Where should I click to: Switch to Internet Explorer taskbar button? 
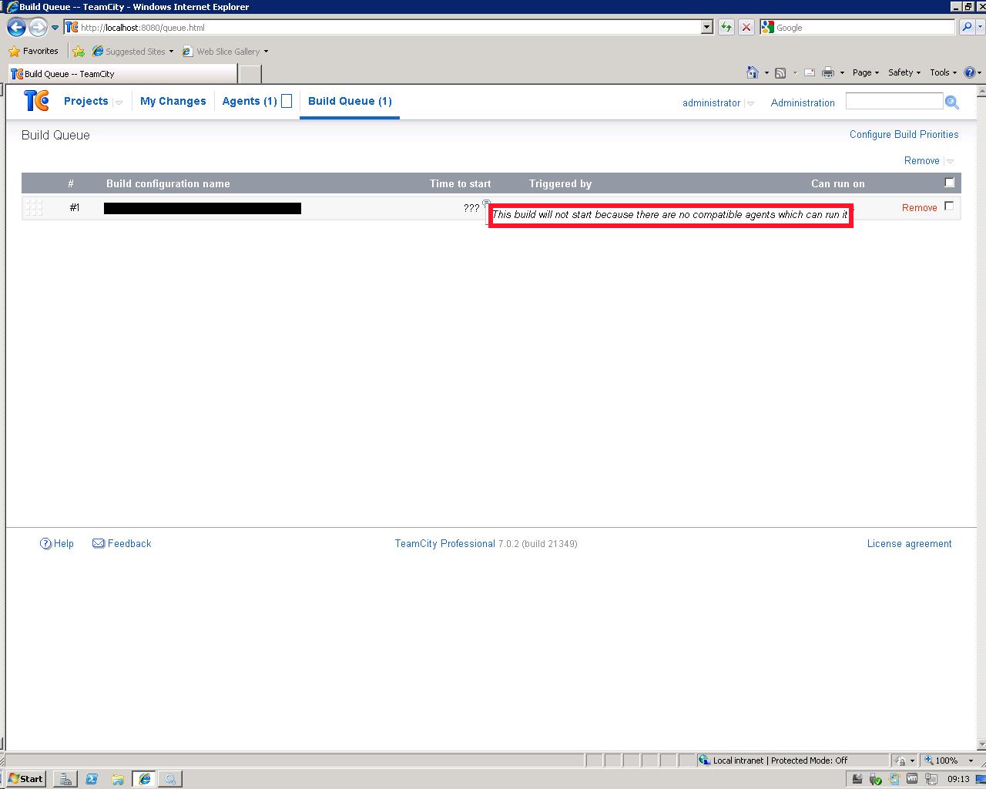pyautogui.click(x=144, y=779)
